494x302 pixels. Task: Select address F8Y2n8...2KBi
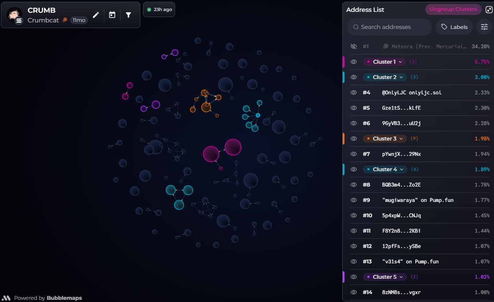(401, 230)
